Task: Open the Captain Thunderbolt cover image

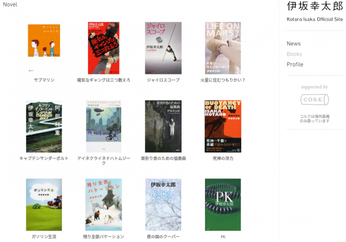Action: [44, 126]
